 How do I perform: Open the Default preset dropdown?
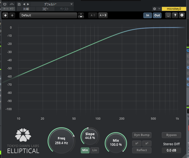coord(48,16)
